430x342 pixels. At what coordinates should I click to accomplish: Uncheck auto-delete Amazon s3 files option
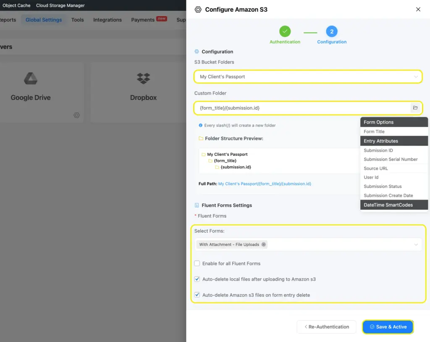pos(197,295)
